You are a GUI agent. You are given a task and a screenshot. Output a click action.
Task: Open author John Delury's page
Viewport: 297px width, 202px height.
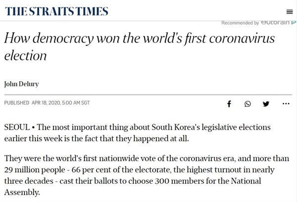21,84
